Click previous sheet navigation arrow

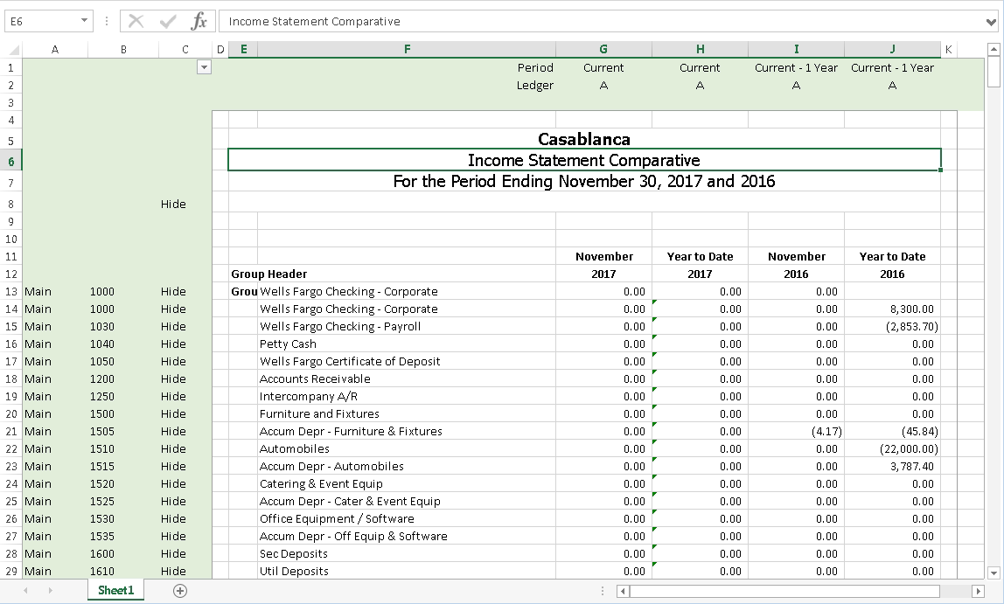pos(25,591)
